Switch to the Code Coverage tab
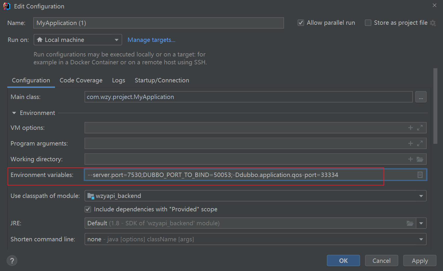The width and height of the screenshot is (443, 271). 81,80
